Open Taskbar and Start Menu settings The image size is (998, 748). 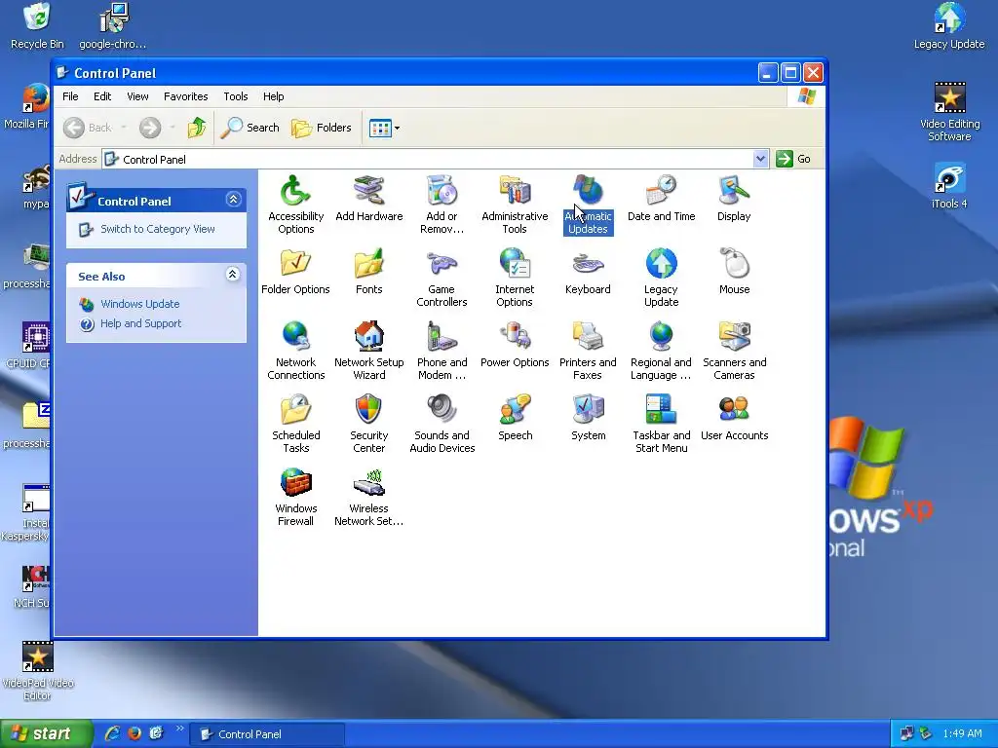coord(661,424)
